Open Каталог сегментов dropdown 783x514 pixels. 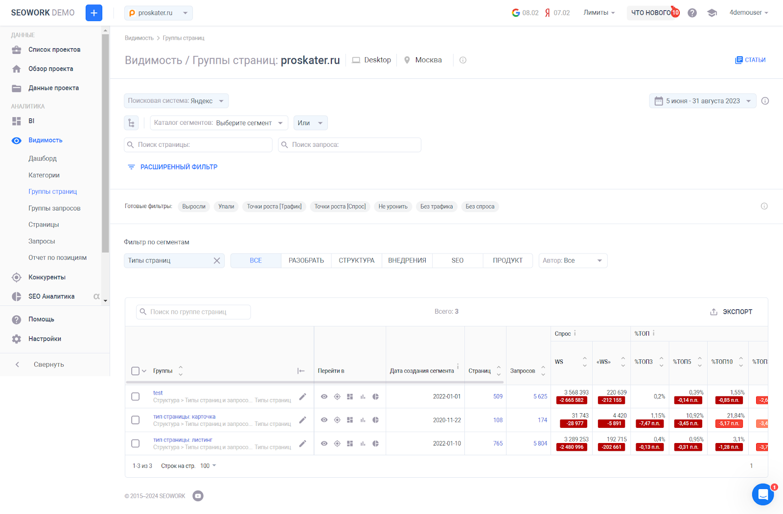(x=219, y=123)
